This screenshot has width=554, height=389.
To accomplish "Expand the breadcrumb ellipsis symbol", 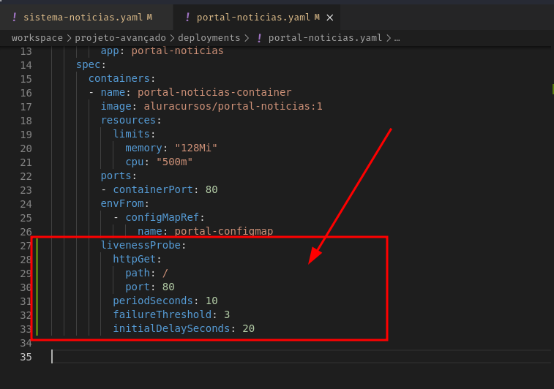I will (x=397, y=38).
